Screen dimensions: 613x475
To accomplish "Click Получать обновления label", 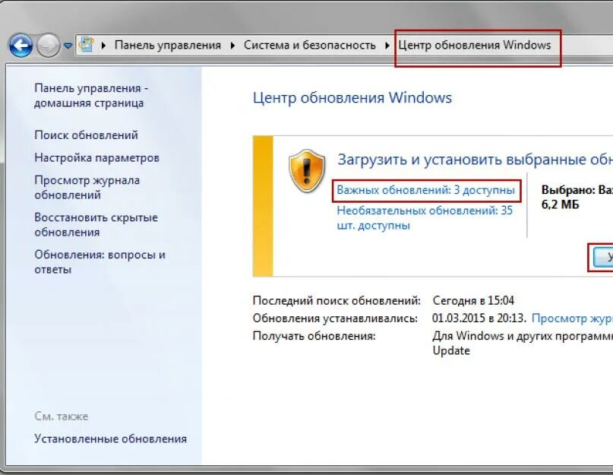I will (x=314, y=336).
